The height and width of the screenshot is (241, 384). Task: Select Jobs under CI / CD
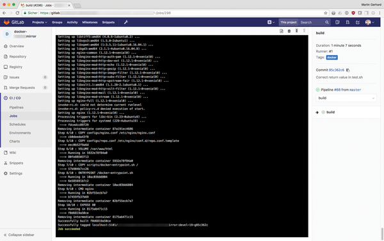click(13, 116)
